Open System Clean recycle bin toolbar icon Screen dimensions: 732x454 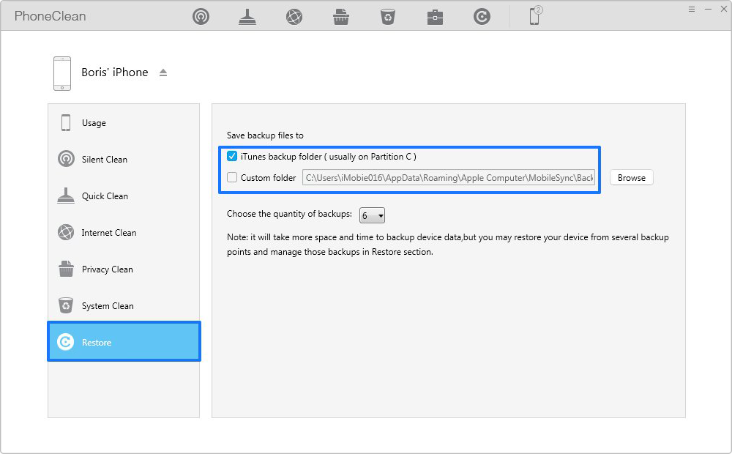388,17
